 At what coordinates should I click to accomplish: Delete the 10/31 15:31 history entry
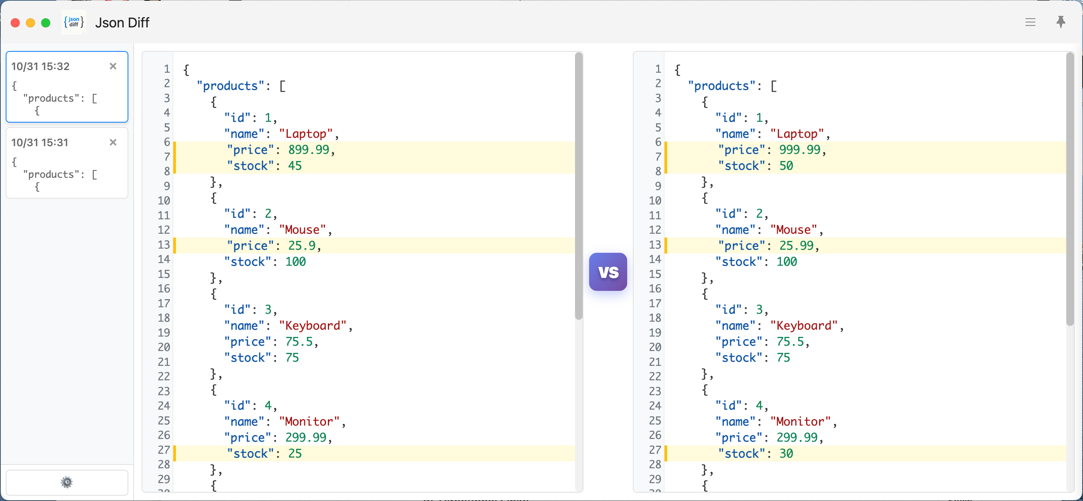click(113, 142)
